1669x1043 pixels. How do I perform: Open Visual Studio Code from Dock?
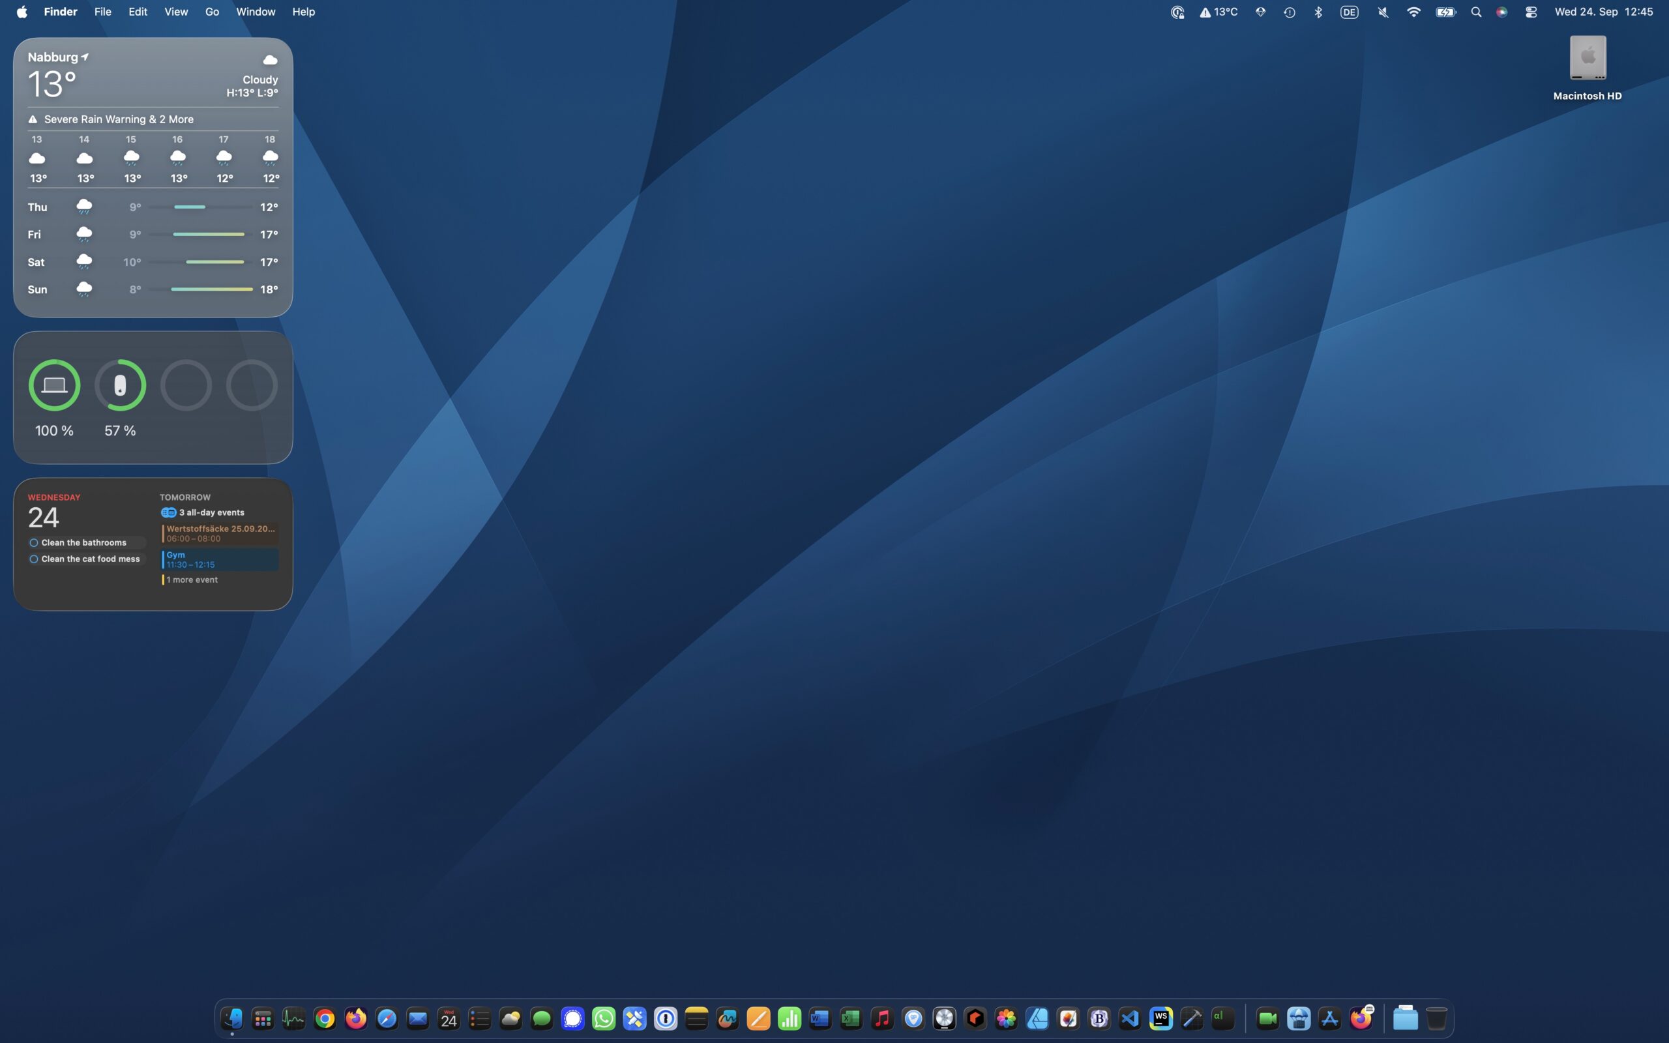[1130, 1018]
